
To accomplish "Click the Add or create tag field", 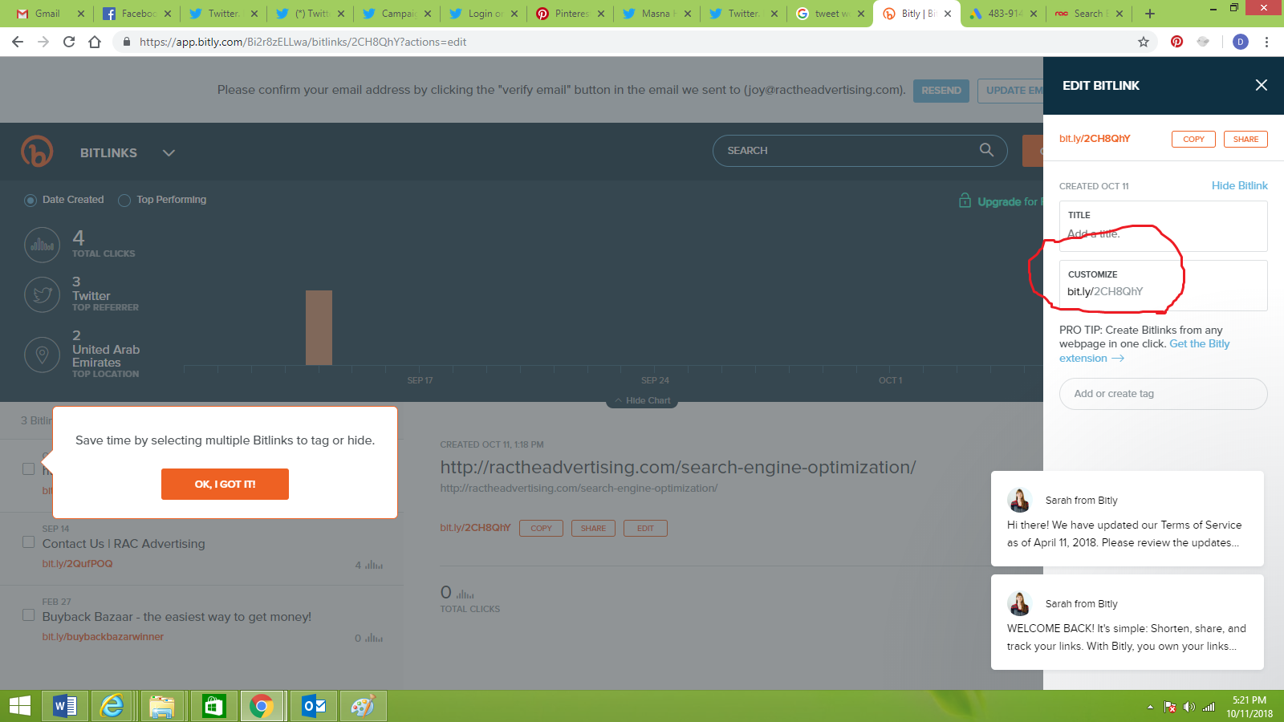I will coord(1163,394).
